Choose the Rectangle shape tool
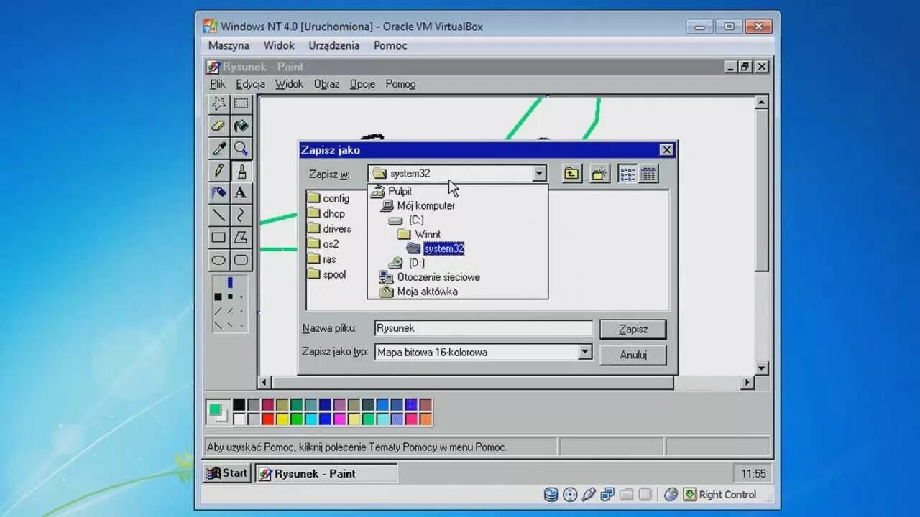The width and height of the screenshot is (920, 517). pyautogui.click(x=218, y=237)
